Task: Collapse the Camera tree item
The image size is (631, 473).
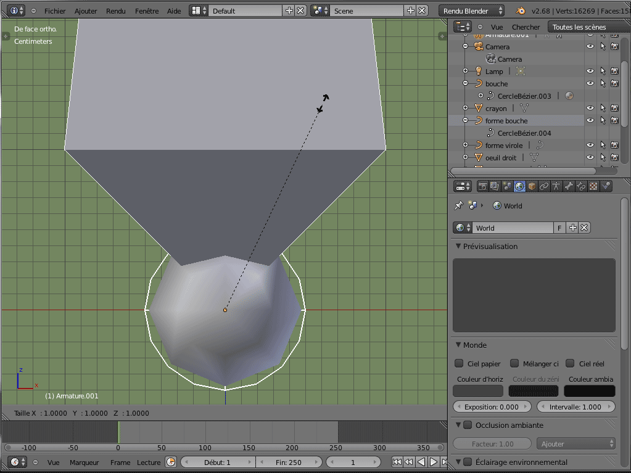Action: click(x=466, y=46)
